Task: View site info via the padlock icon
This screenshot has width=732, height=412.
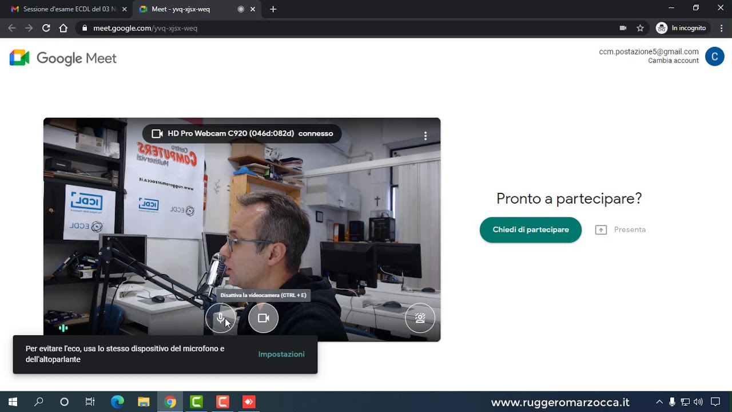Action: click(85, 28)
